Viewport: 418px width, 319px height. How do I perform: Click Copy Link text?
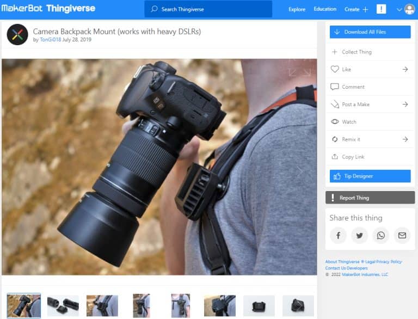tap(353, 157)
